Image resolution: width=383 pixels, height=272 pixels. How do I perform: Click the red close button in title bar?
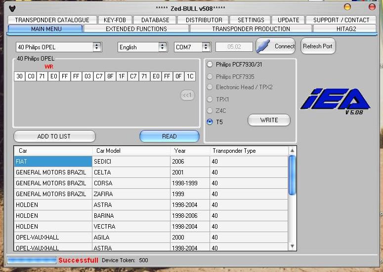372,7
